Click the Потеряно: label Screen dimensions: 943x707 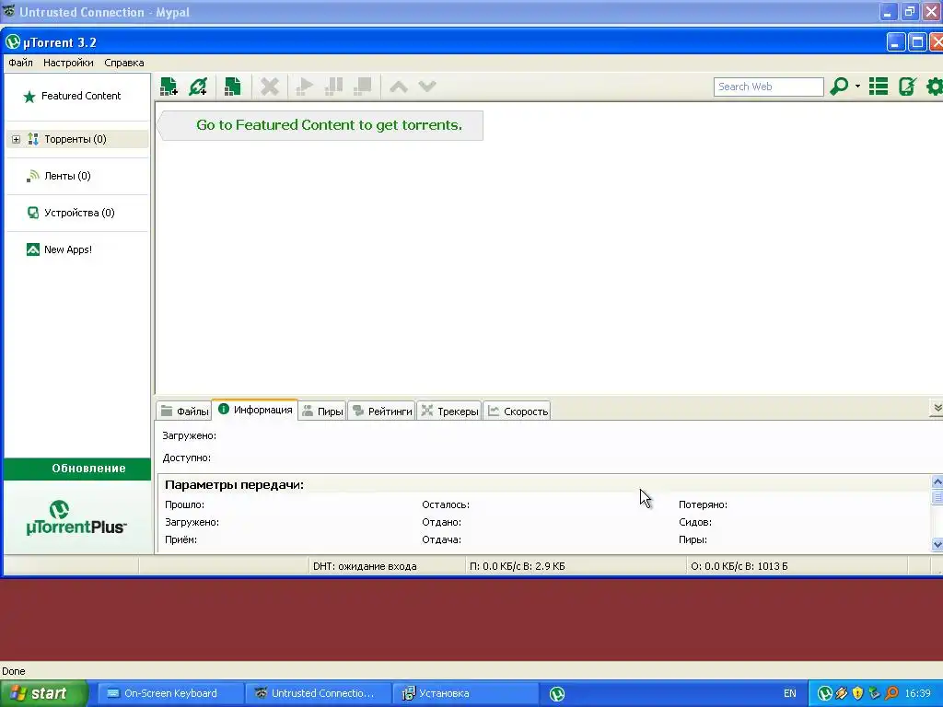pos(703,505)
